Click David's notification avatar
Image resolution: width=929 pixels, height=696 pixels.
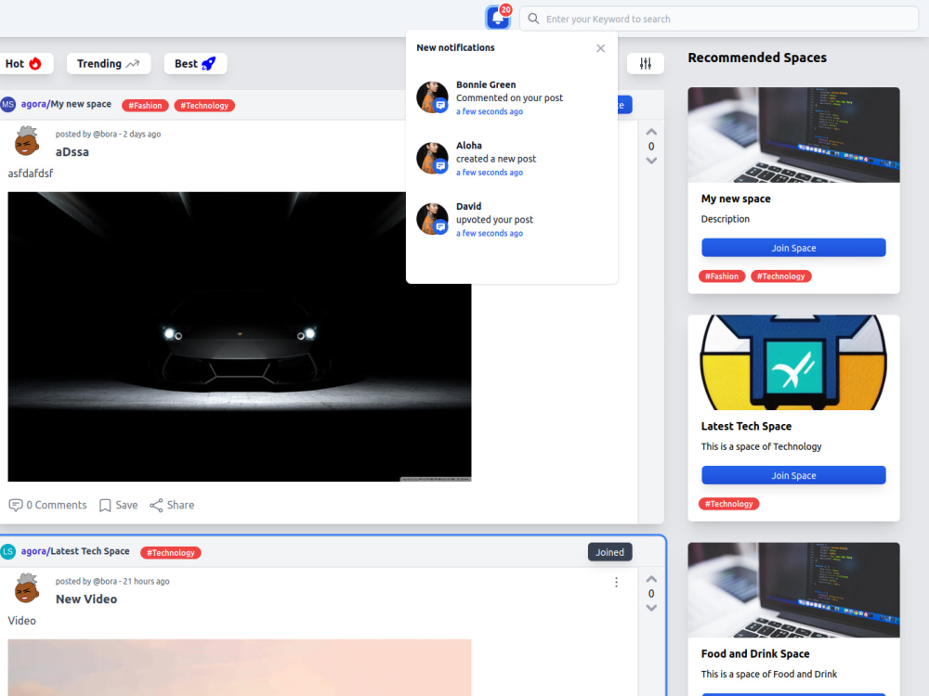click(432, 220)
